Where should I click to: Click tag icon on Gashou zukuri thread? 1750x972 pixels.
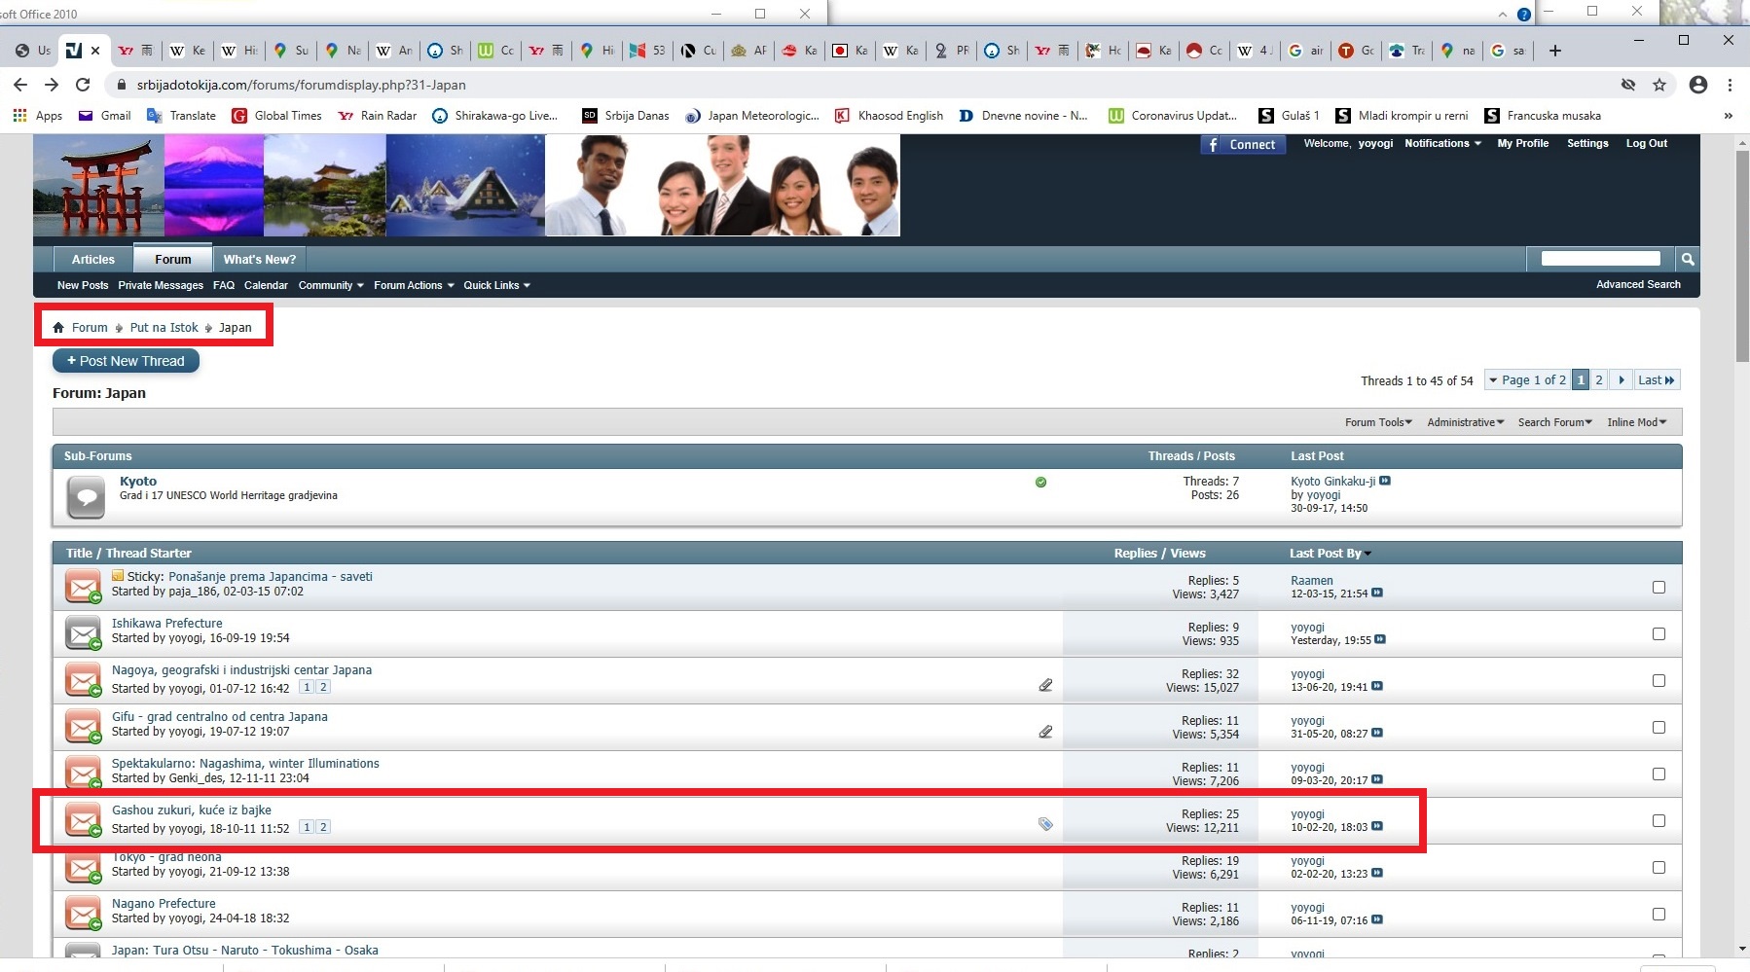1045,824
